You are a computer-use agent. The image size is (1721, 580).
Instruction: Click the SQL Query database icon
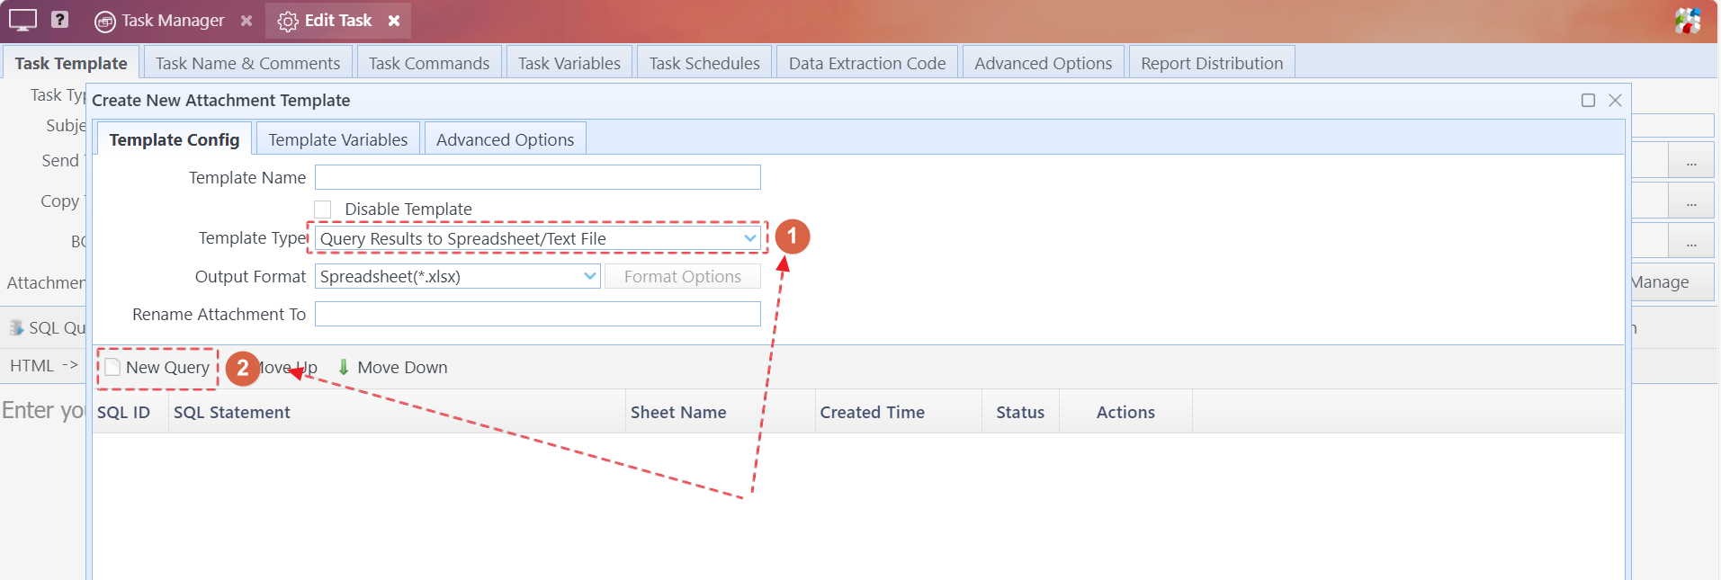pyautogui.click(x=16, y=327)
